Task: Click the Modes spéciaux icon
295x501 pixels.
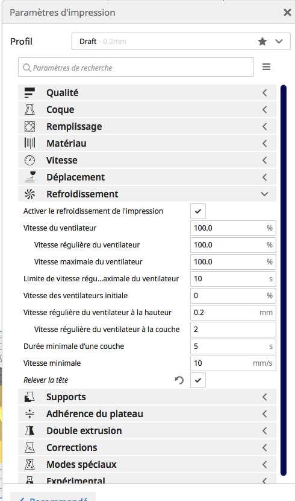Action: tap(29, 465)
